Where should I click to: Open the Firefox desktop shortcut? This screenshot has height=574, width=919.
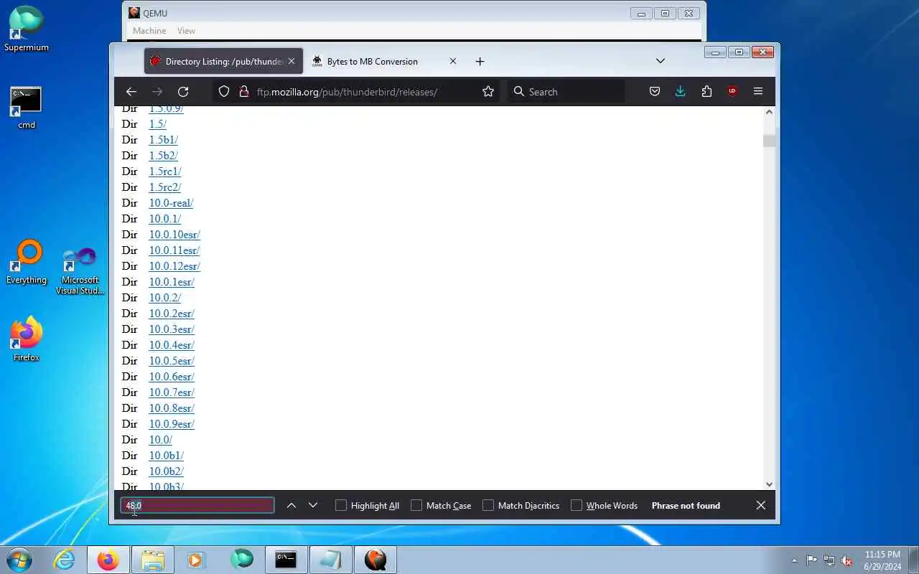click(27, 339)
